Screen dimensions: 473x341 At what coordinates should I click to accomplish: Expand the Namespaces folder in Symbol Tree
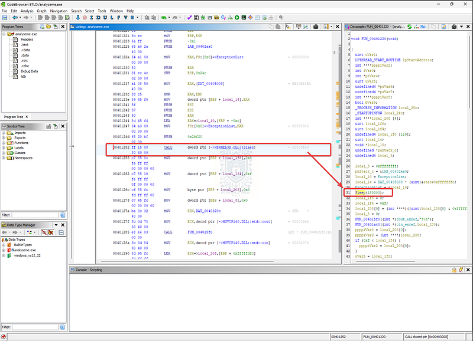pyautogui.click(x=4, y=158)
